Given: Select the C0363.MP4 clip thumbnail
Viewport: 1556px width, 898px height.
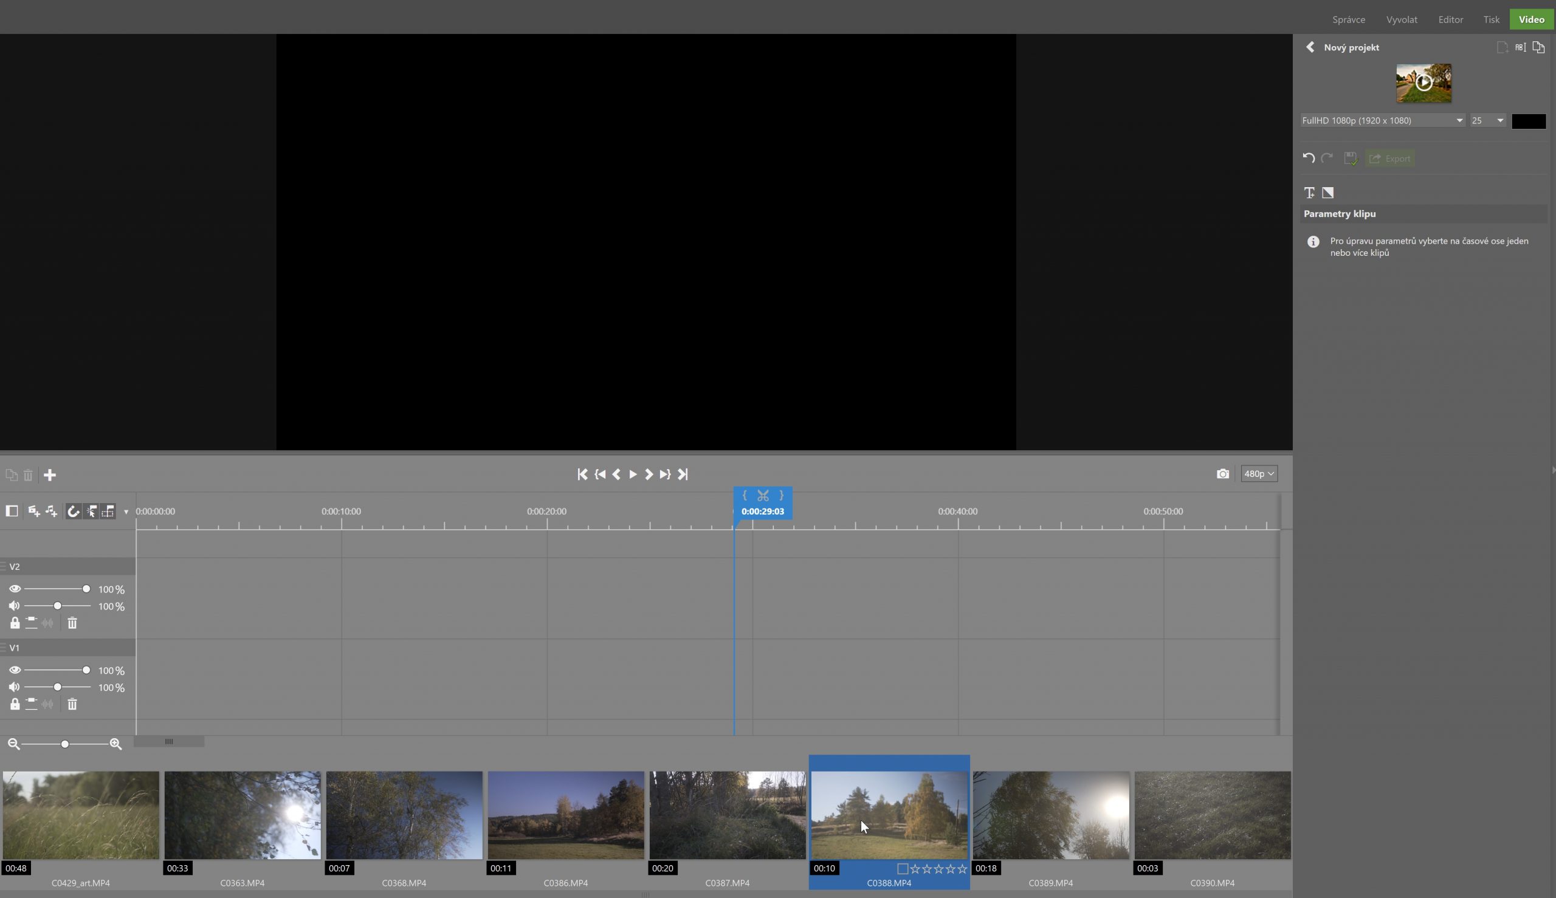Looking at the screenshot, I should pos(243,815).
